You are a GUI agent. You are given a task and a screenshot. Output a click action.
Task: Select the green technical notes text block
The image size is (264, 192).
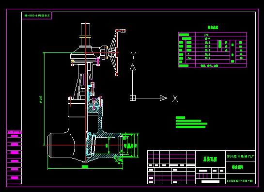click(x=191, y=122)
